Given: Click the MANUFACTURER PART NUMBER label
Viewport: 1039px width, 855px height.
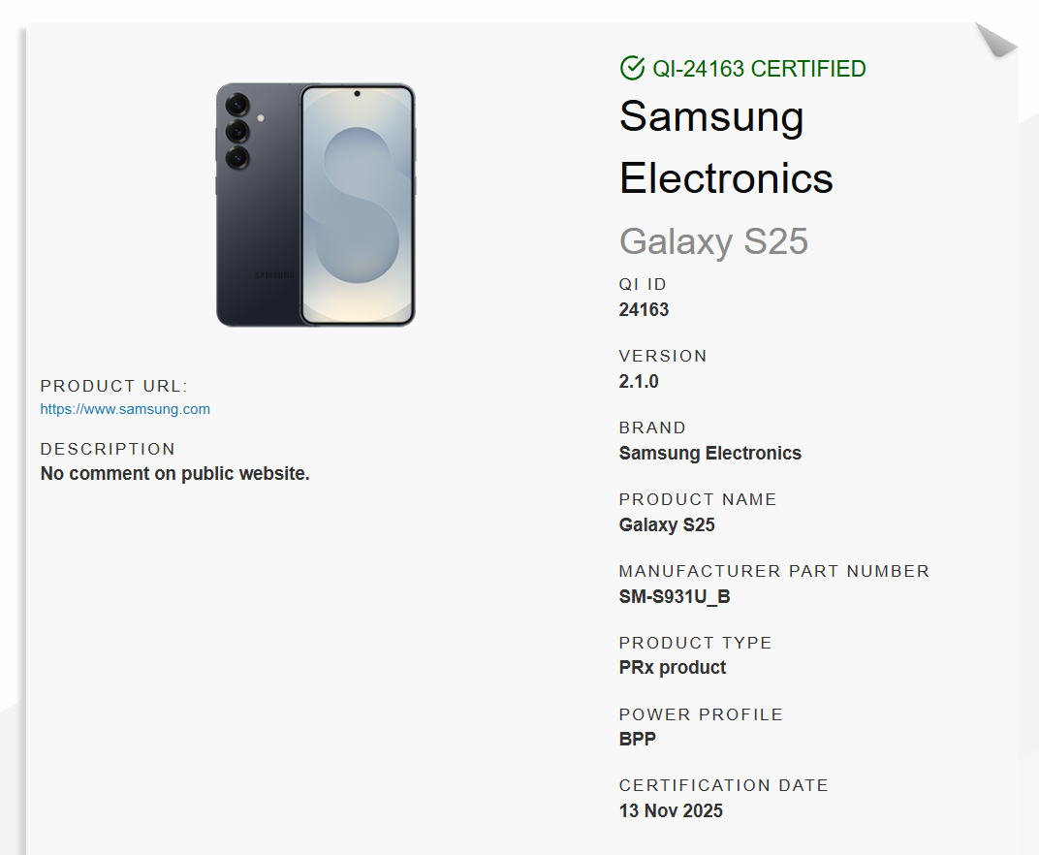Looking at the screenshot, I should pos(773,571).
